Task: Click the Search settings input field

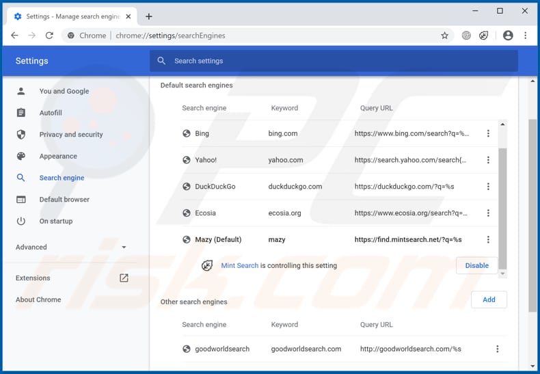Action: tap(334, 61)
